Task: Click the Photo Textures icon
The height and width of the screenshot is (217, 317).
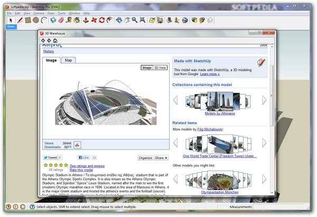Action: (x=177, y=20)
